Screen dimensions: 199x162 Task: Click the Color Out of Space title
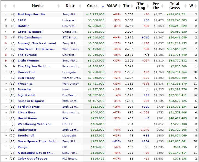point(32,158)
